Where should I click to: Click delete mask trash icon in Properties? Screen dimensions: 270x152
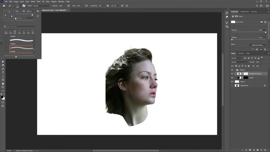tap(265, 49)
